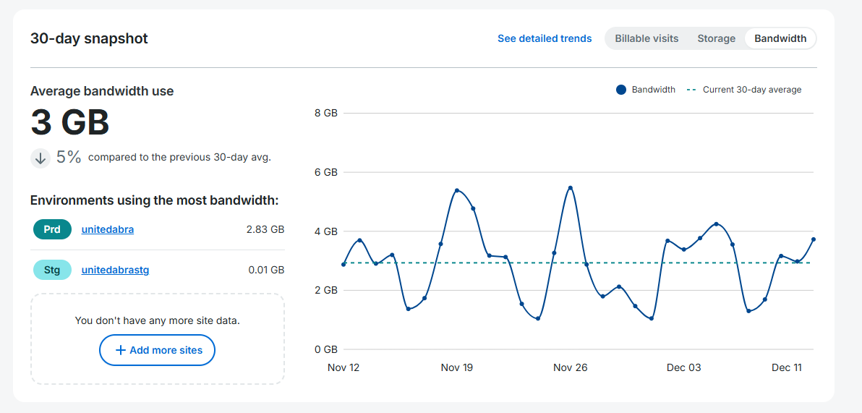Screen dimensions: 862x413
Task: Click the dashed line legend icon
Action: pos(691,90)
